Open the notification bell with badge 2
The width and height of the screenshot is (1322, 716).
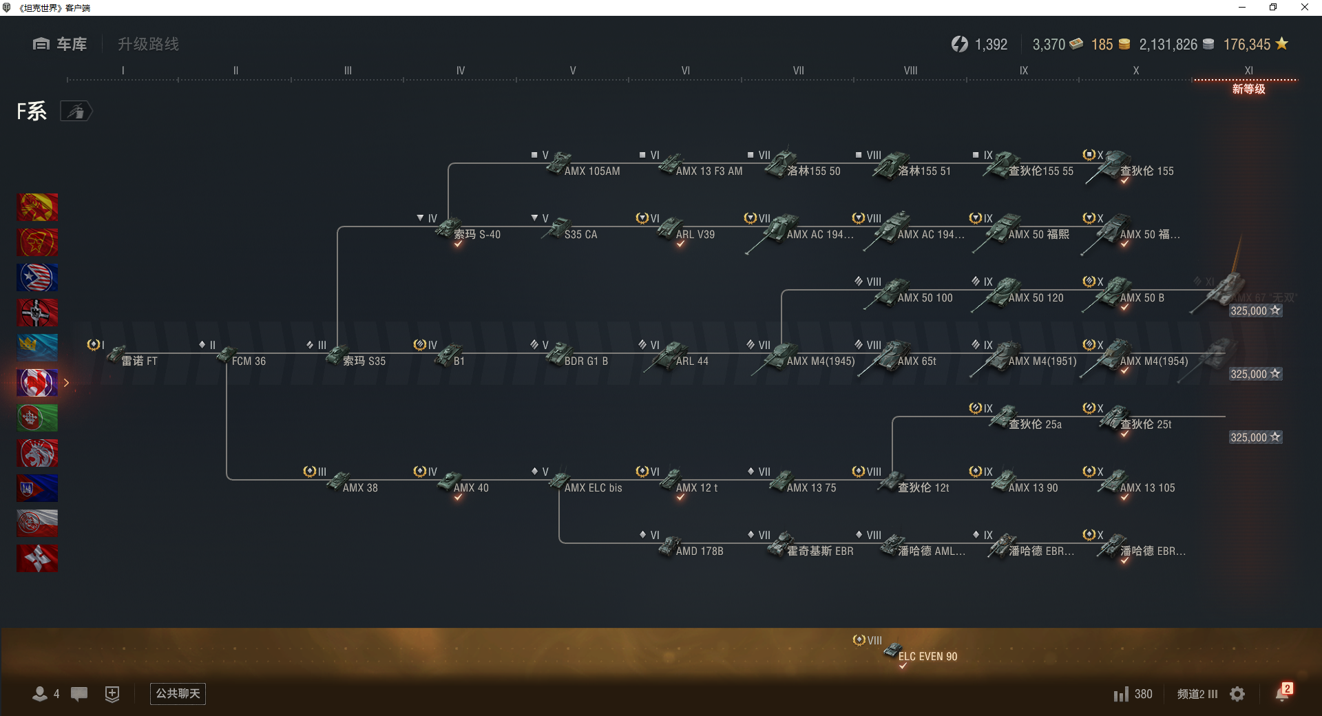pos(1283,692)
